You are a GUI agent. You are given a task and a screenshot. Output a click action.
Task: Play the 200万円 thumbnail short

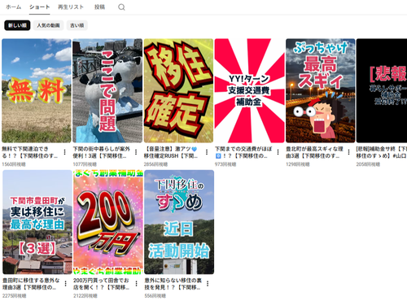[x=108, y=222]
